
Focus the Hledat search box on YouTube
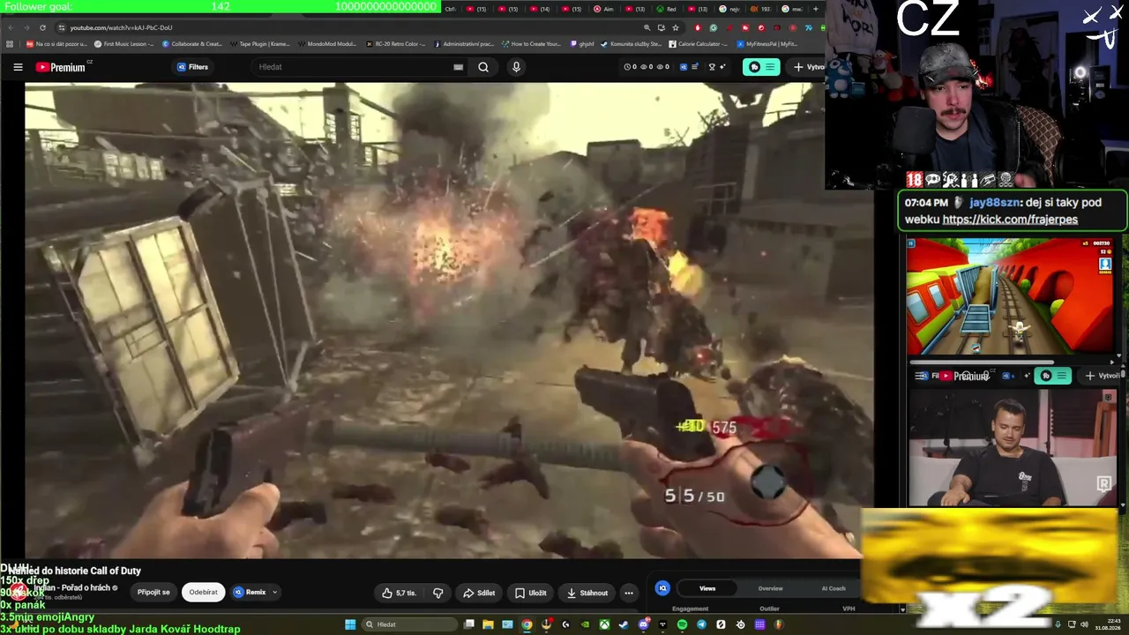[353, 67]
